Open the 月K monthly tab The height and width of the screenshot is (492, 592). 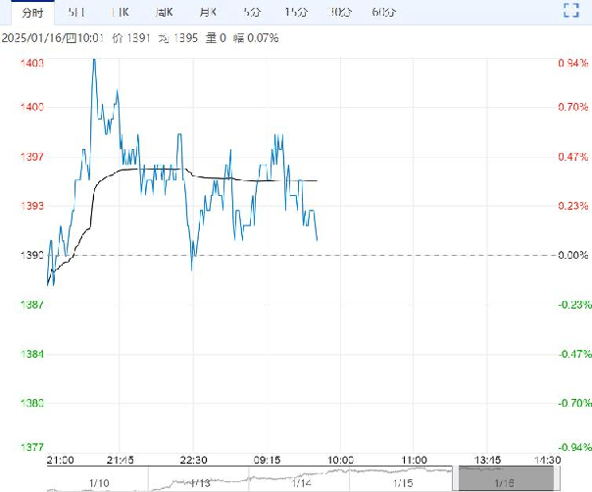tap(208, 13)
